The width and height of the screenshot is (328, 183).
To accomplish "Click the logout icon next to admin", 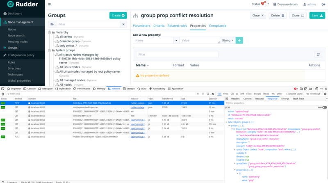I will [x=323, y=4].
